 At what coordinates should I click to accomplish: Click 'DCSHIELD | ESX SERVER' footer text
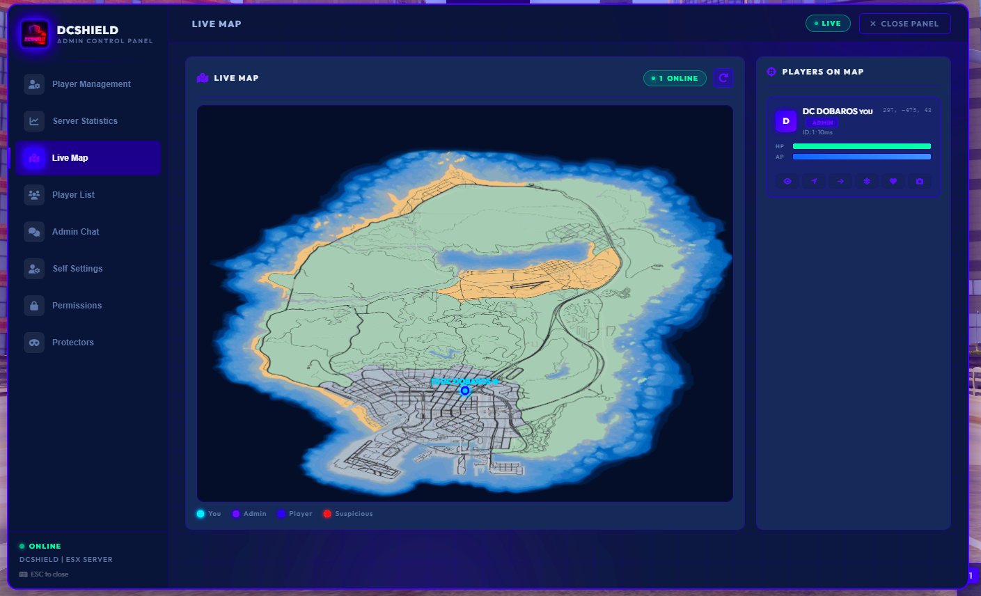[x=66, y=560]
